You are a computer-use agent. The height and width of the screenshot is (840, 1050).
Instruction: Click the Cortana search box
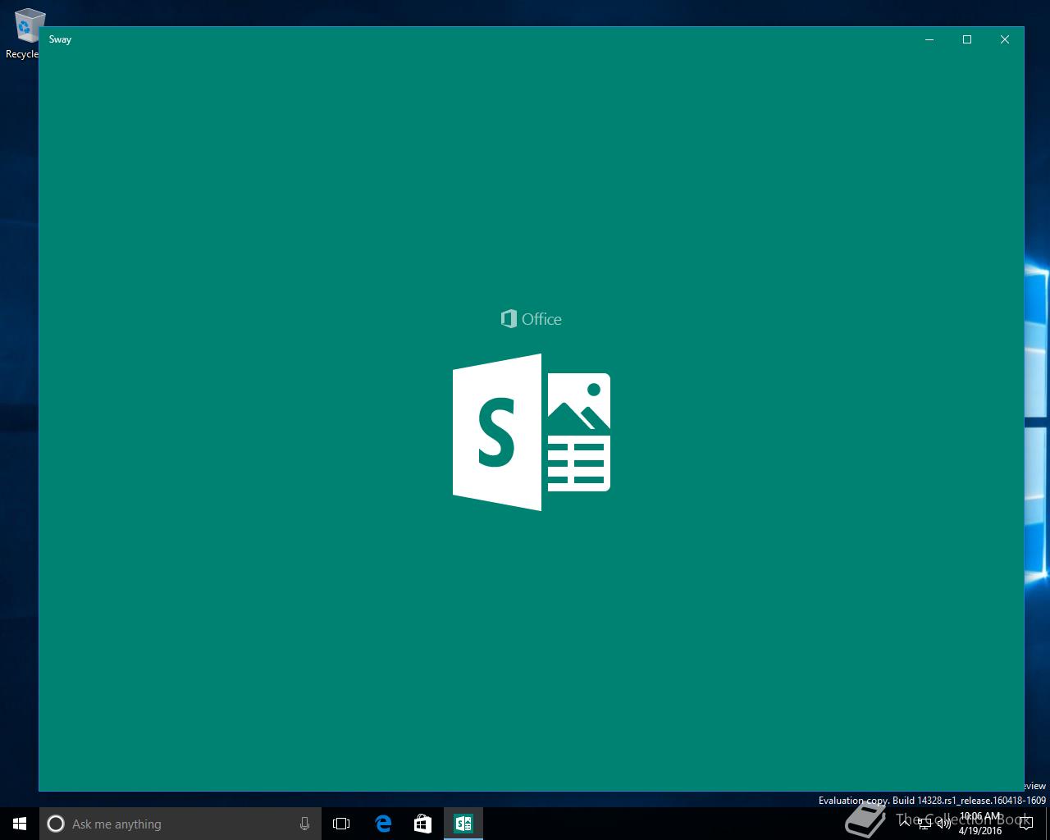(x=179, y=824)
